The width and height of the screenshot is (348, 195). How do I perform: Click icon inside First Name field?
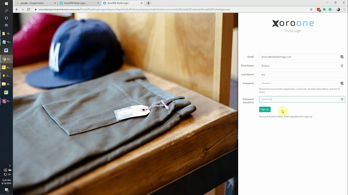pos(342,66)
